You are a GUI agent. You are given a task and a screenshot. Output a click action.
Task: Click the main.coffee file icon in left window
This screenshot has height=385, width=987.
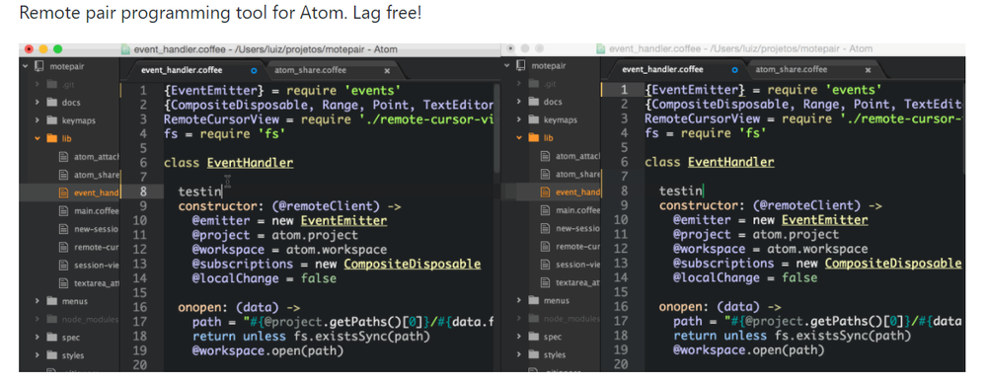coord(63,210)
